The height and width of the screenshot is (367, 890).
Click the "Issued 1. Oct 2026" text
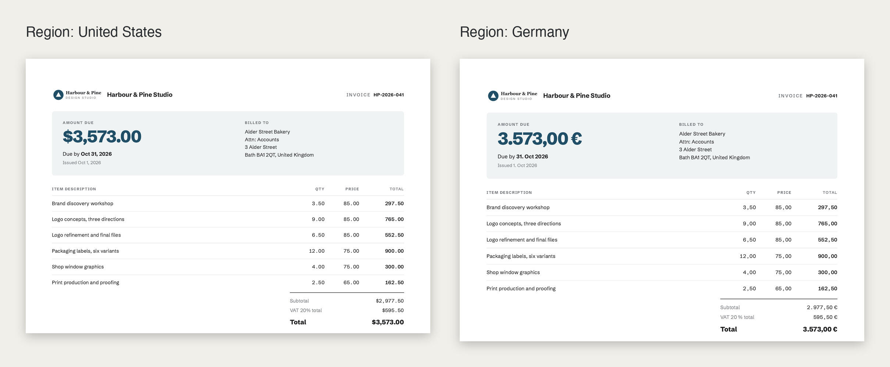517,166
